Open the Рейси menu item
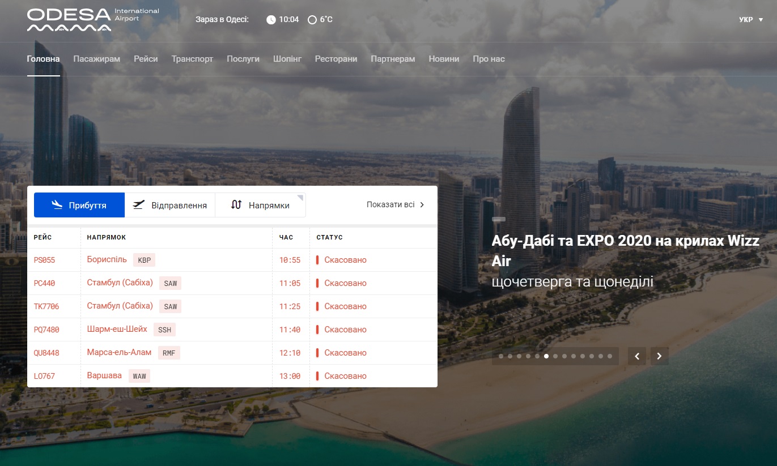The width and height of the screenshot is (777, 466). click(146, 59)
